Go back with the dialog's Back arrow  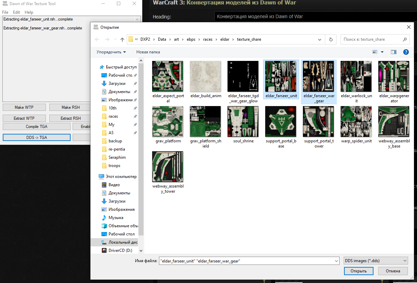(x=97, y=39)
